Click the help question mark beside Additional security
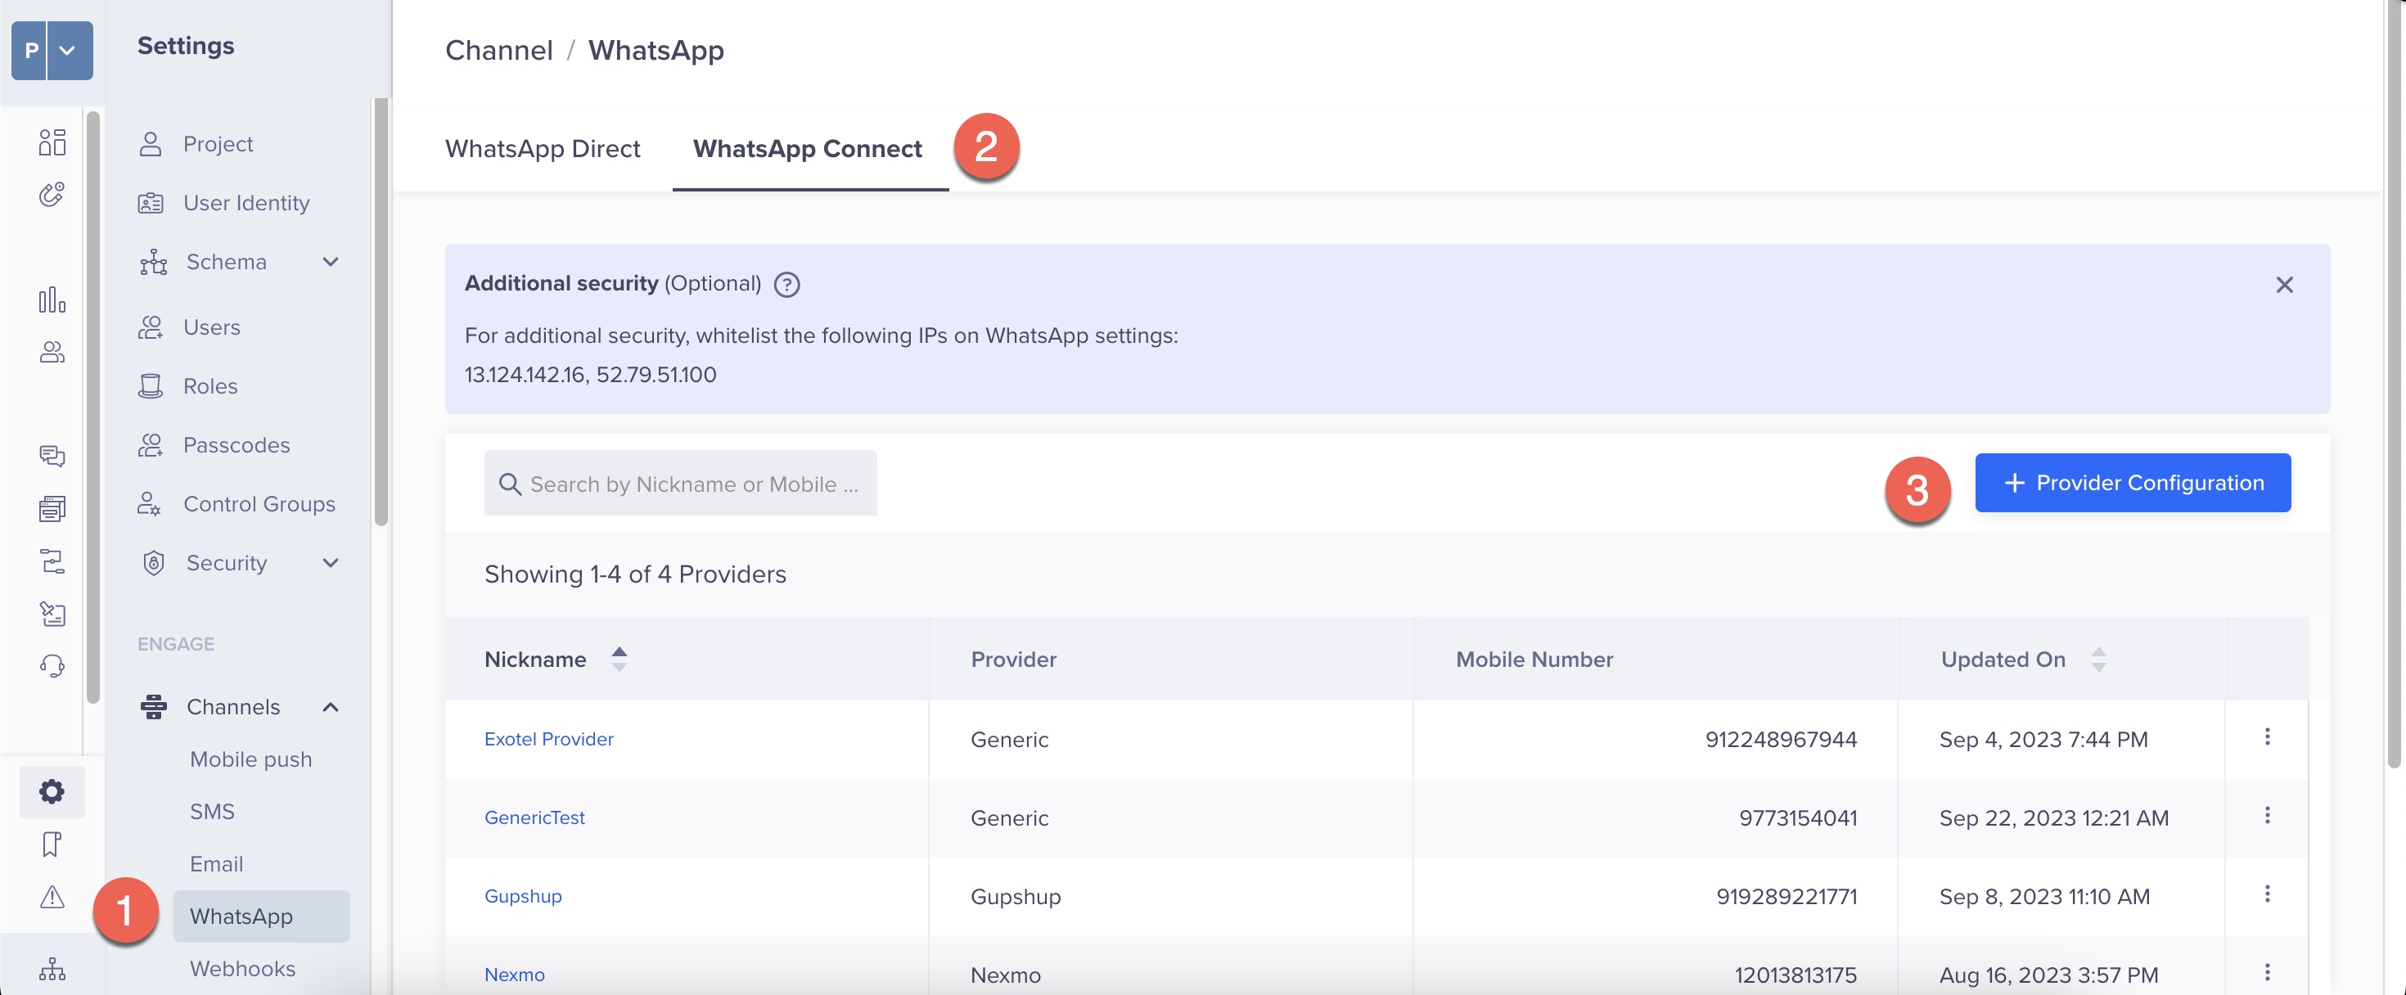The height and width of the screenshot is (995, 2406). pyautogui.click(x=786, y=284)
